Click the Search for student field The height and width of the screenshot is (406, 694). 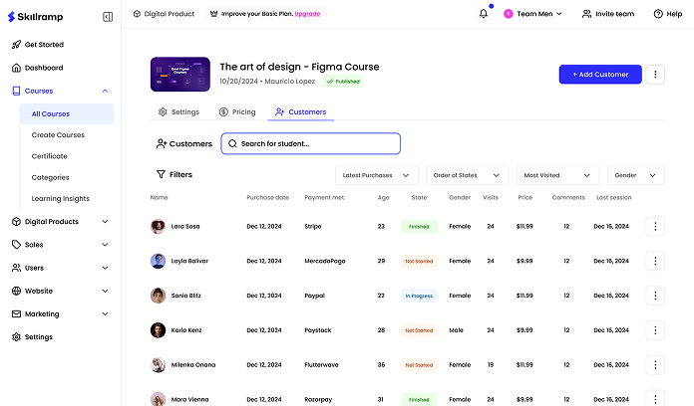click(x=310, y=143)
